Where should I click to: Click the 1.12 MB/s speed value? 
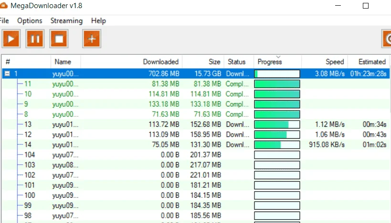tap(330, 124)
